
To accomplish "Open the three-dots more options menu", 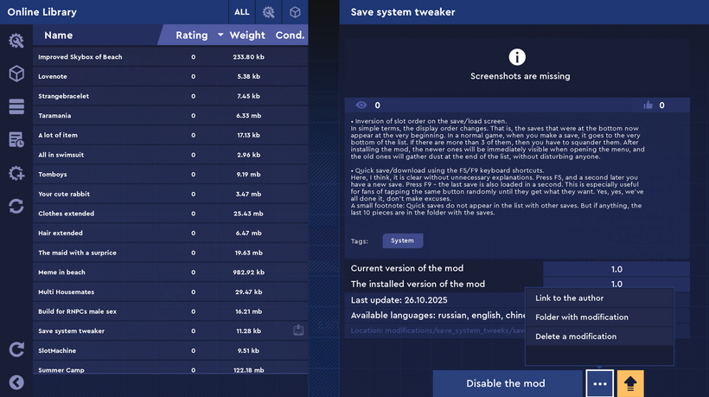I will [600, 383].
